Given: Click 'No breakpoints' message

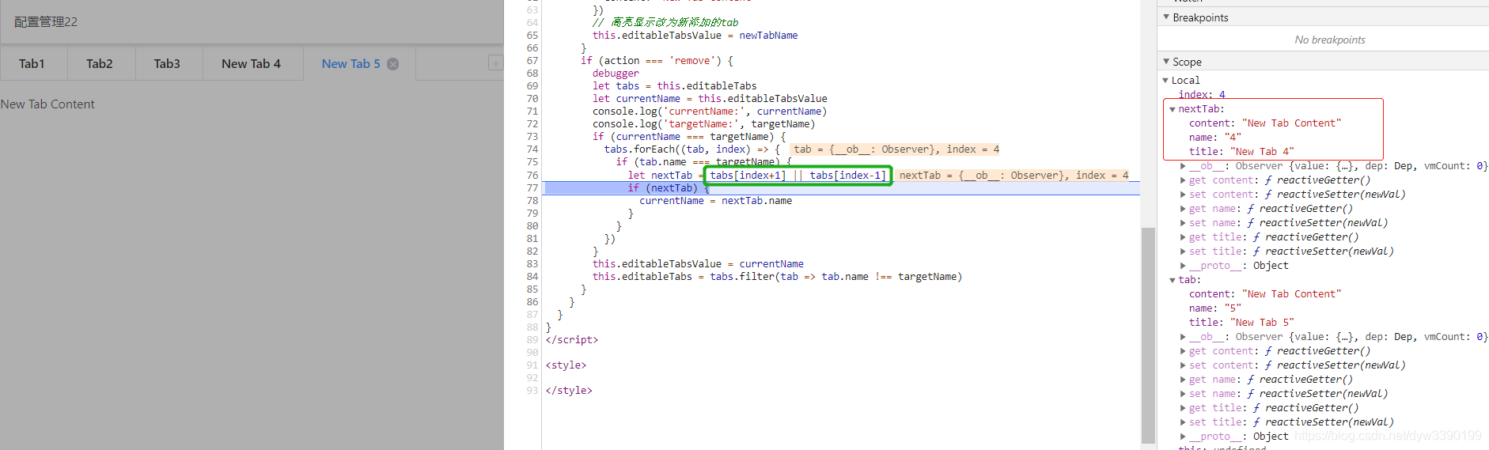Looking at the screenshot, I should point(1330,40).
